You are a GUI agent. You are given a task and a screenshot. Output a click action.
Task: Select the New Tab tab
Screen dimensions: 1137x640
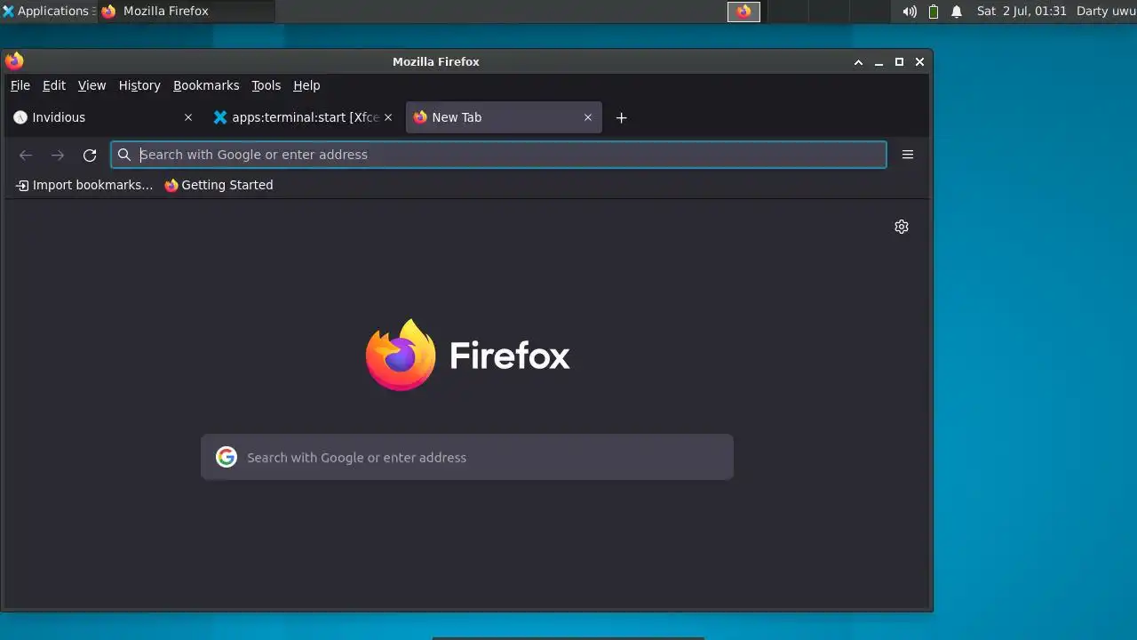[x=504, y=117]
